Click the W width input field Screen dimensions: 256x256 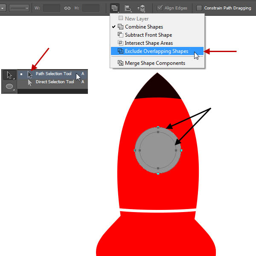click(52, 8)
